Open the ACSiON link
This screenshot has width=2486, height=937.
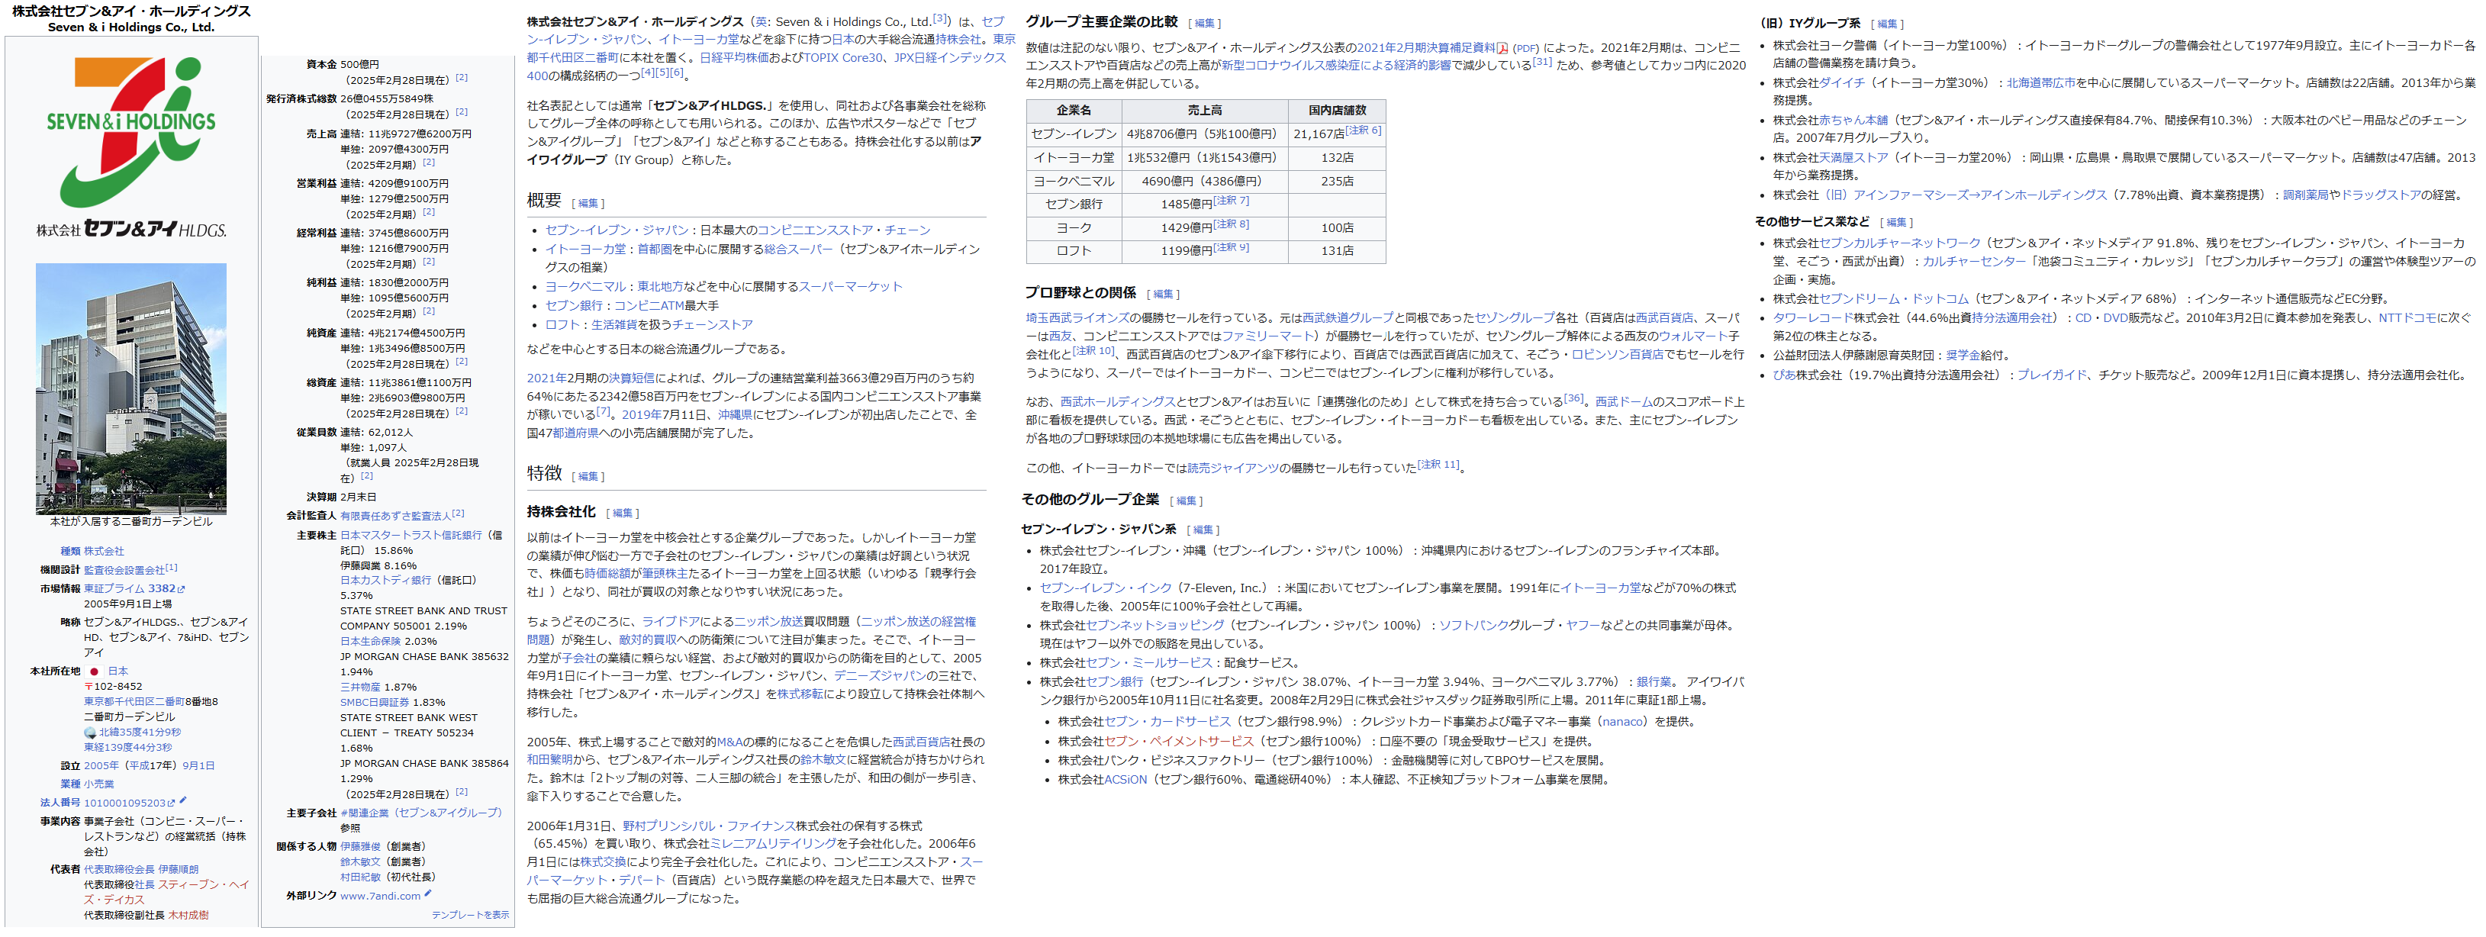pos(1125,781)
